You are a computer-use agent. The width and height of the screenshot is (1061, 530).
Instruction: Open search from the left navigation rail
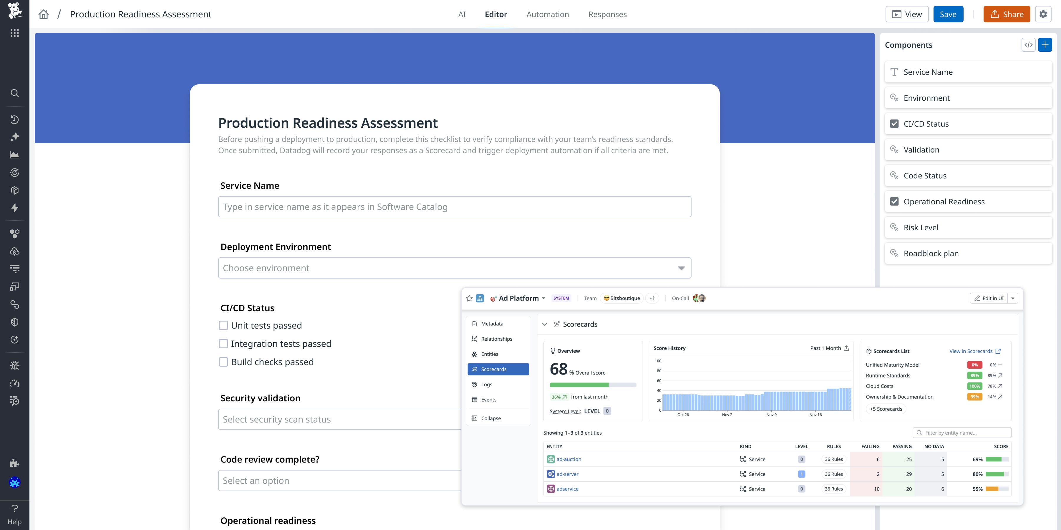(x=15, y=93)
